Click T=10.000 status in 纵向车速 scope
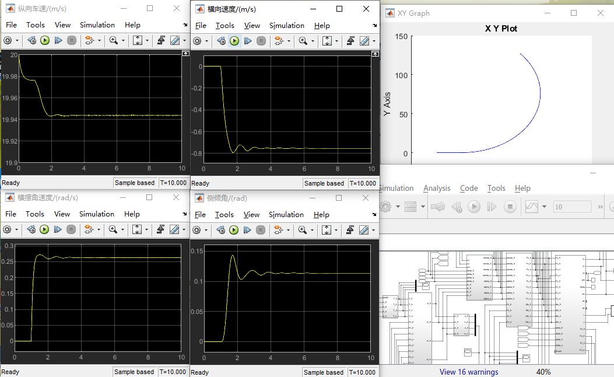This screenshot has height=377, width=614. (x=173, y=183)
